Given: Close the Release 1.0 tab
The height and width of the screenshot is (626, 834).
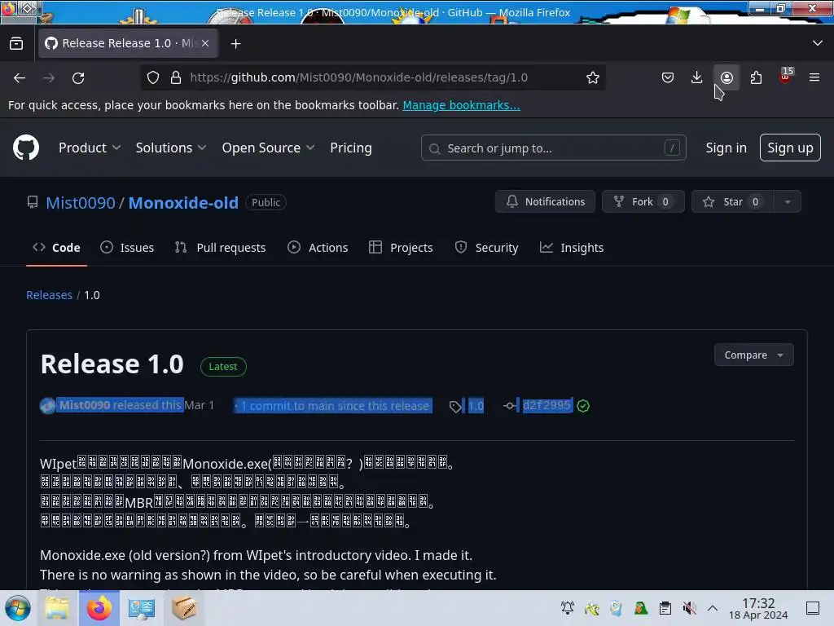Looking at the screenshot, I should (x=205, y=43).
